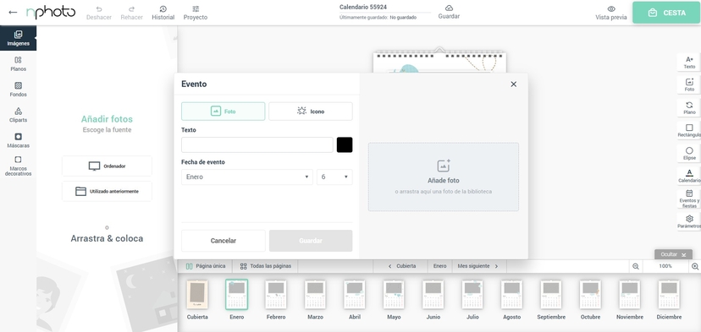Click the 100% zoom value
This screenshot has height=332, width=701.
(665, 266)
